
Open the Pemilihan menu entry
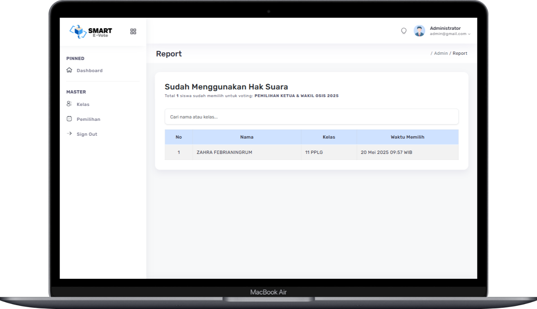(x=88, y=119)
